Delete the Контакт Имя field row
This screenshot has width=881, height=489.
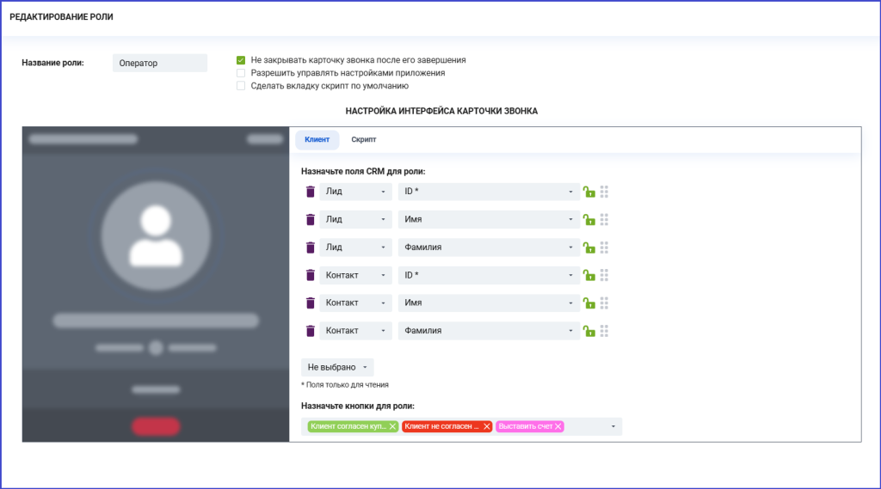(310, 303)
